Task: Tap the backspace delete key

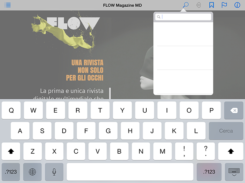Action: 234,110
